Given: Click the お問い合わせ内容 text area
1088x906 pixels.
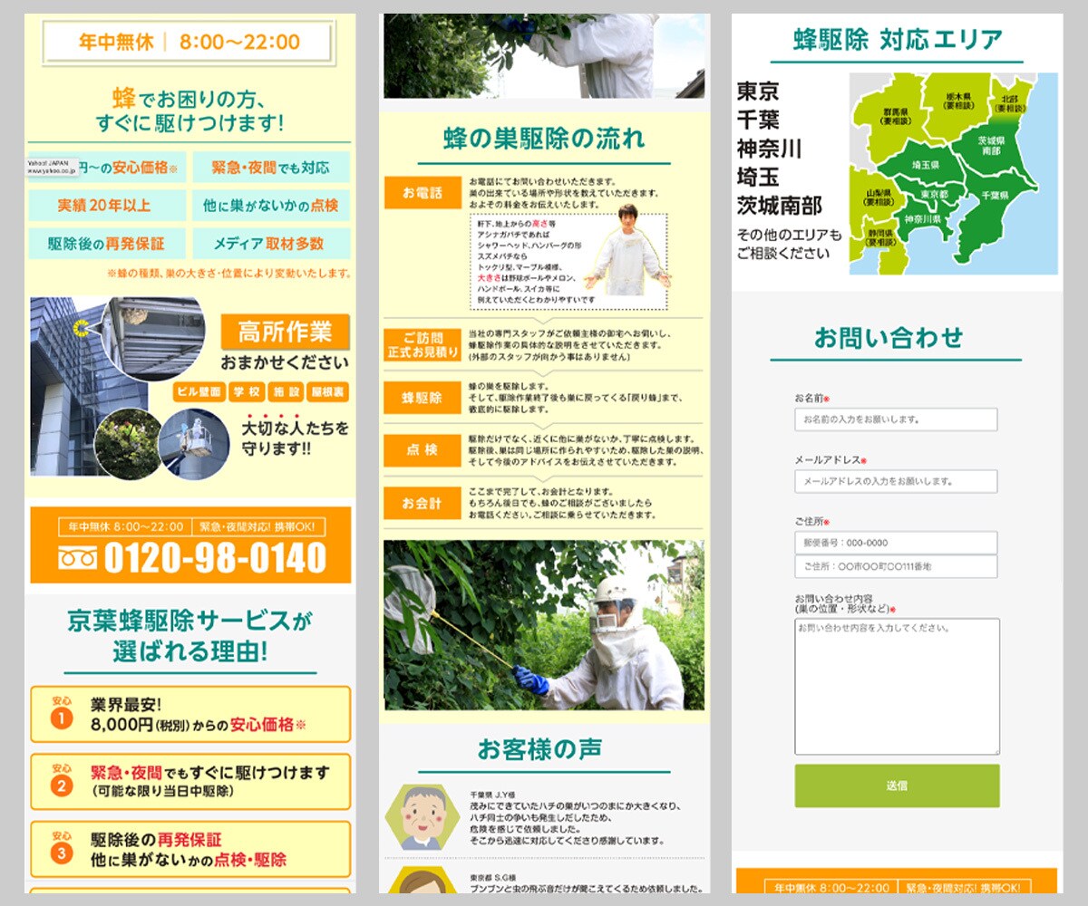Looking at the screenshot, I should point(898,687).
